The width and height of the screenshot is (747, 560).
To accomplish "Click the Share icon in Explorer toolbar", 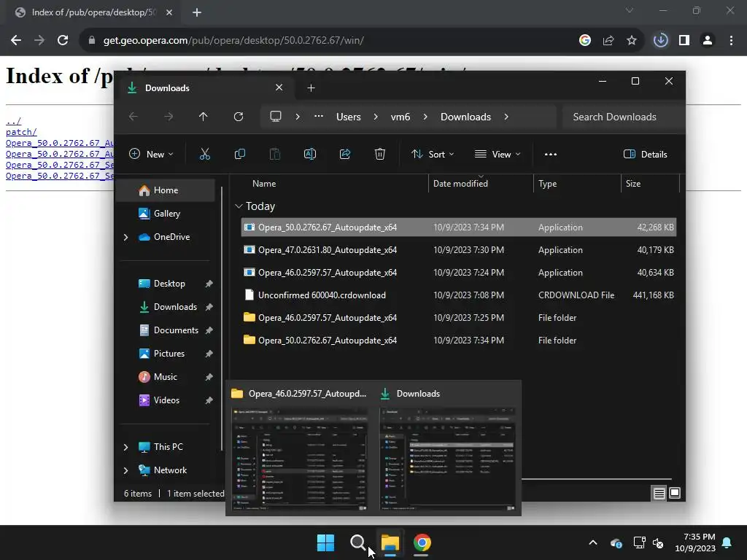I will 345,154.
